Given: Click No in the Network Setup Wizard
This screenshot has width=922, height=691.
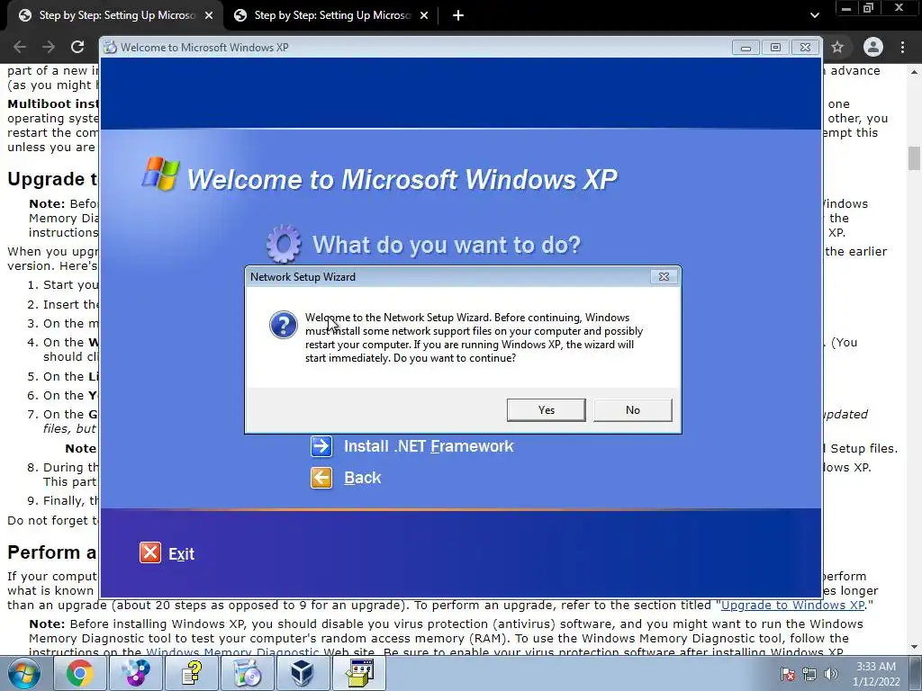Looking at the screenshot, I should coord(633,410).
